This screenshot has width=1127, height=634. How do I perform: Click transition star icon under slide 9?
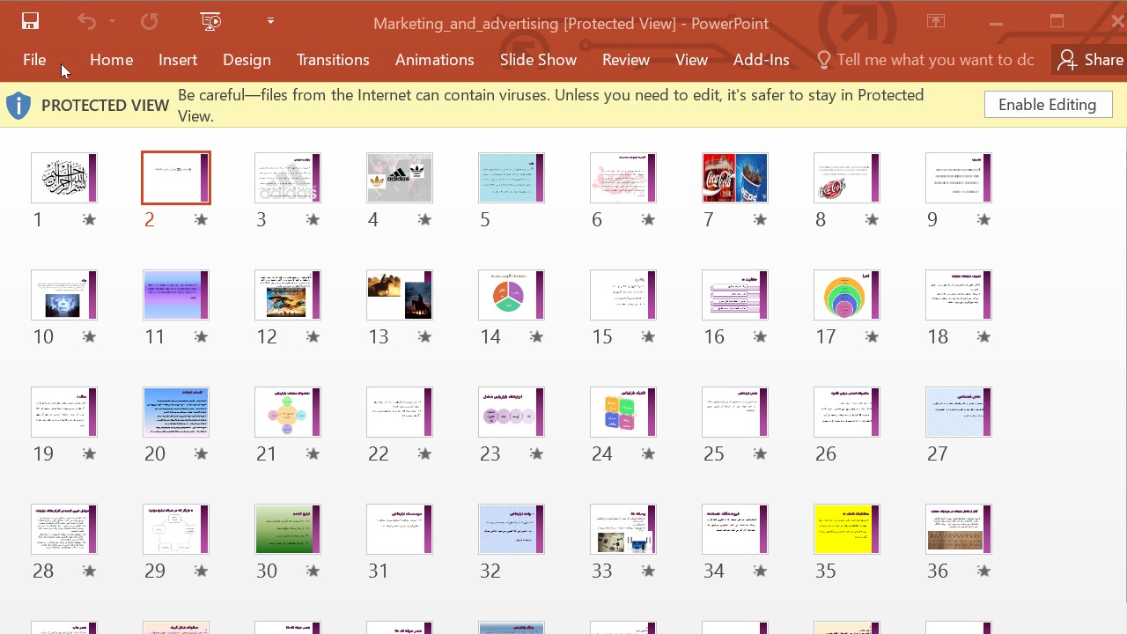983,220
